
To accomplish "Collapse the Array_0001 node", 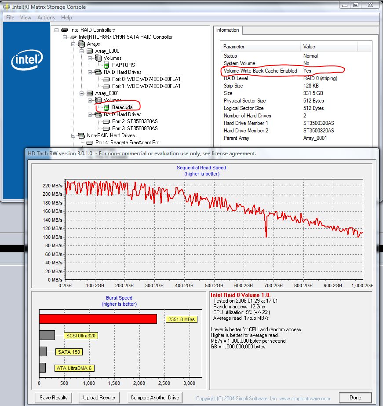I will (x=81, y=93).
